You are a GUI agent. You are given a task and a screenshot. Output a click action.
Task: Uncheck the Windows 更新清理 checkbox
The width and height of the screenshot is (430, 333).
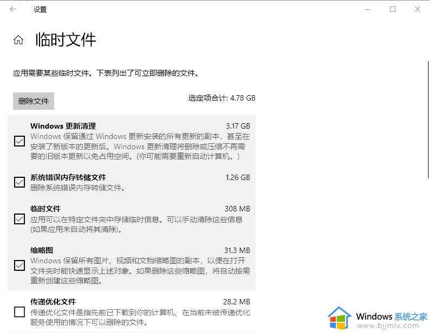[x=19, y=141]
